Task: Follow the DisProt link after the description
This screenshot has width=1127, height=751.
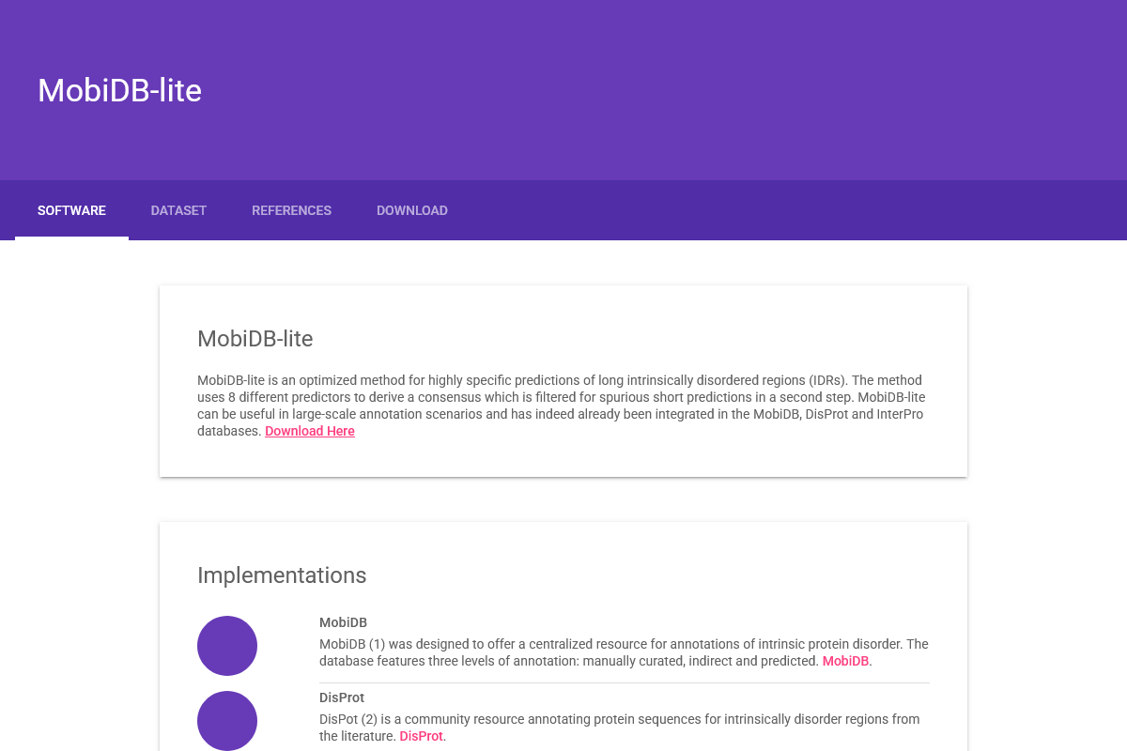Action: click(420, 736)
